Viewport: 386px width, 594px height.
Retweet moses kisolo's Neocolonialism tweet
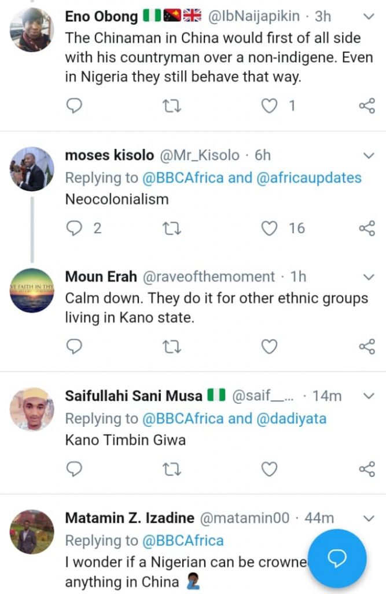click(x=172, y=228)
